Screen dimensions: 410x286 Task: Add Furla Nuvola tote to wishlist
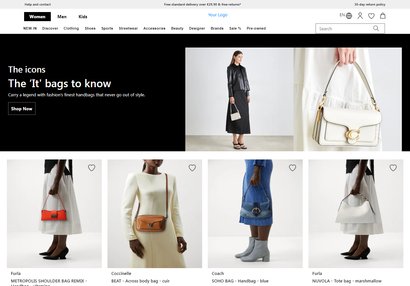pos(393,168)
